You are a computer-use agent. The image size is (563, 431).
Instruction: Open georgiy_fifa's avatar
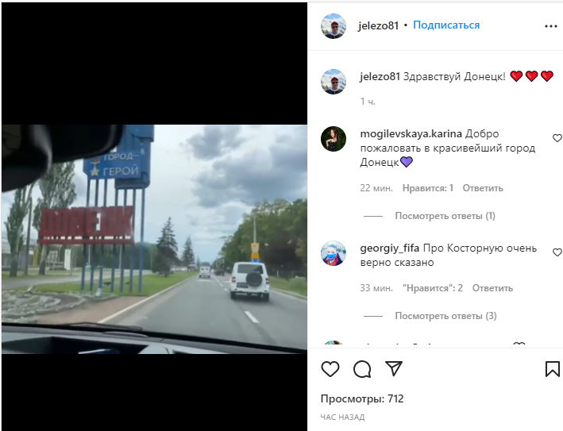tap(334, 253)
